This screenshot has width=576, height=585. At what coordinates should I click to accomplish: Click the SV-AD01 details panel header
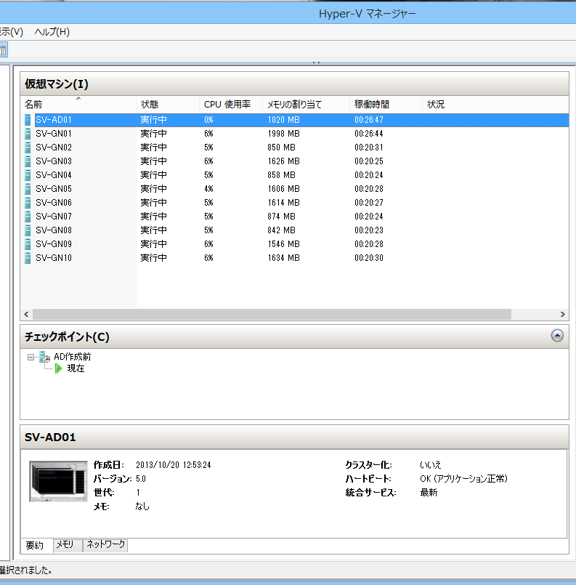(294, 437)
